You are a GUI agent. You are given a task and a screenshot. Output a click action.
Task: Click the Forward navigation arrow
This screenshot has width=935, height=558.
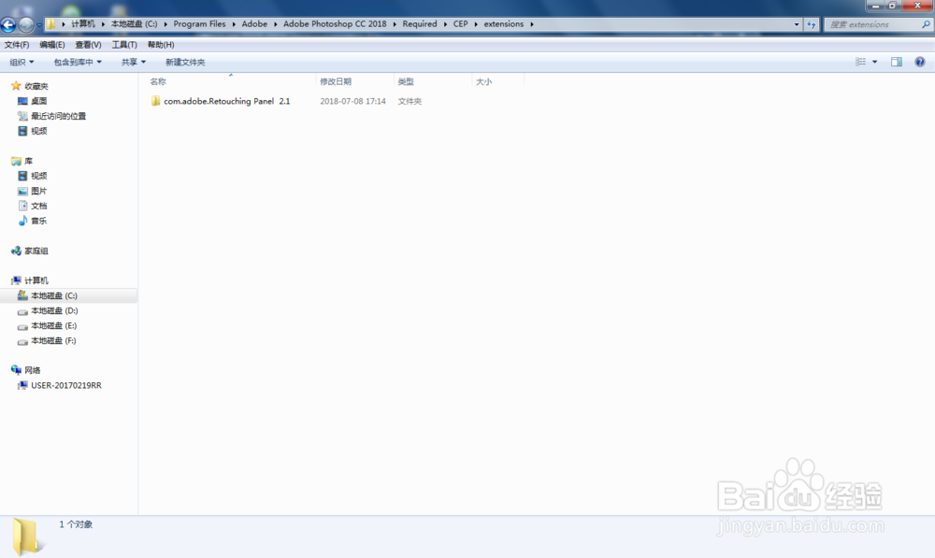(26, 25)
